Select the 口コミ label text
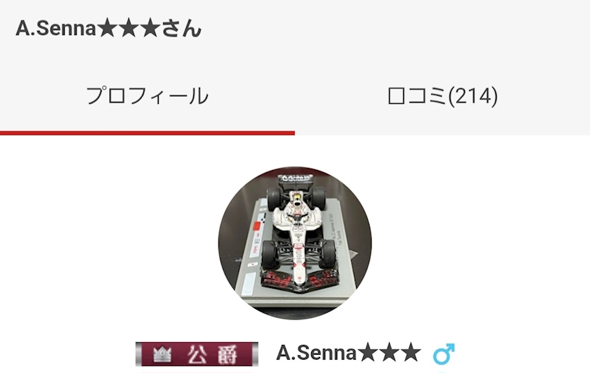 pos(417,96)
